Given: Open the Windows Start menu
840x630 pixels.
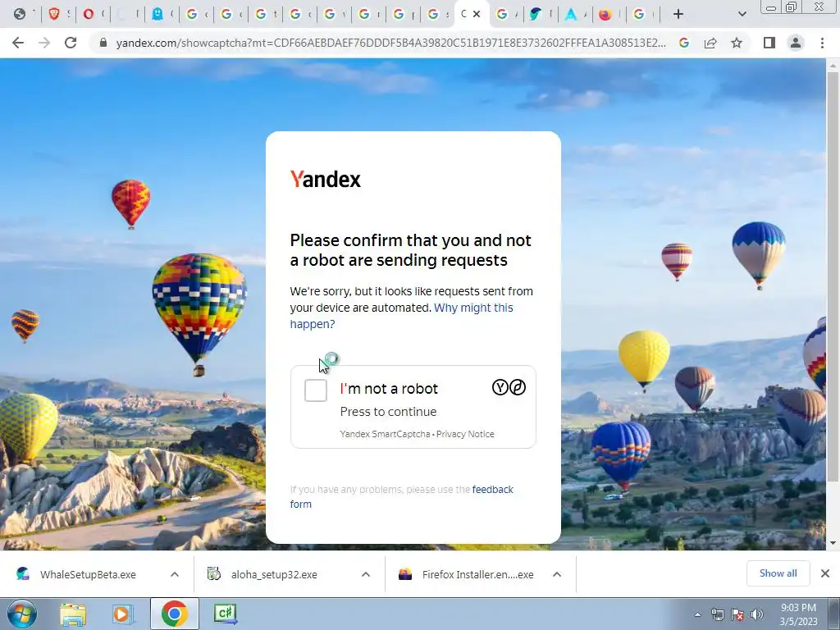Looking at the screenshot, I should [x=22, y=614].
